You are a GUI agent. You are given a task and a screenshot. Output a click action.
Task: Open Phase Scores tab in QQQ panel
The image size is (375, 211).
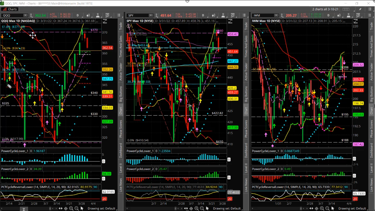tap(121, 129)
